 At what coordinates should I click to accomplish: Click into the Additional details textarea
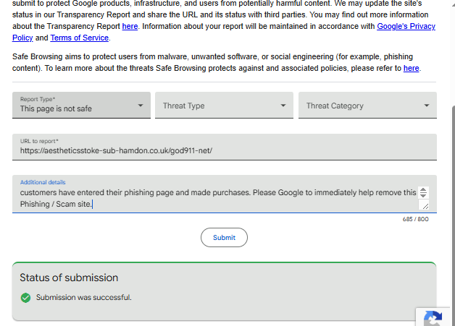click(x=217, y=198)
